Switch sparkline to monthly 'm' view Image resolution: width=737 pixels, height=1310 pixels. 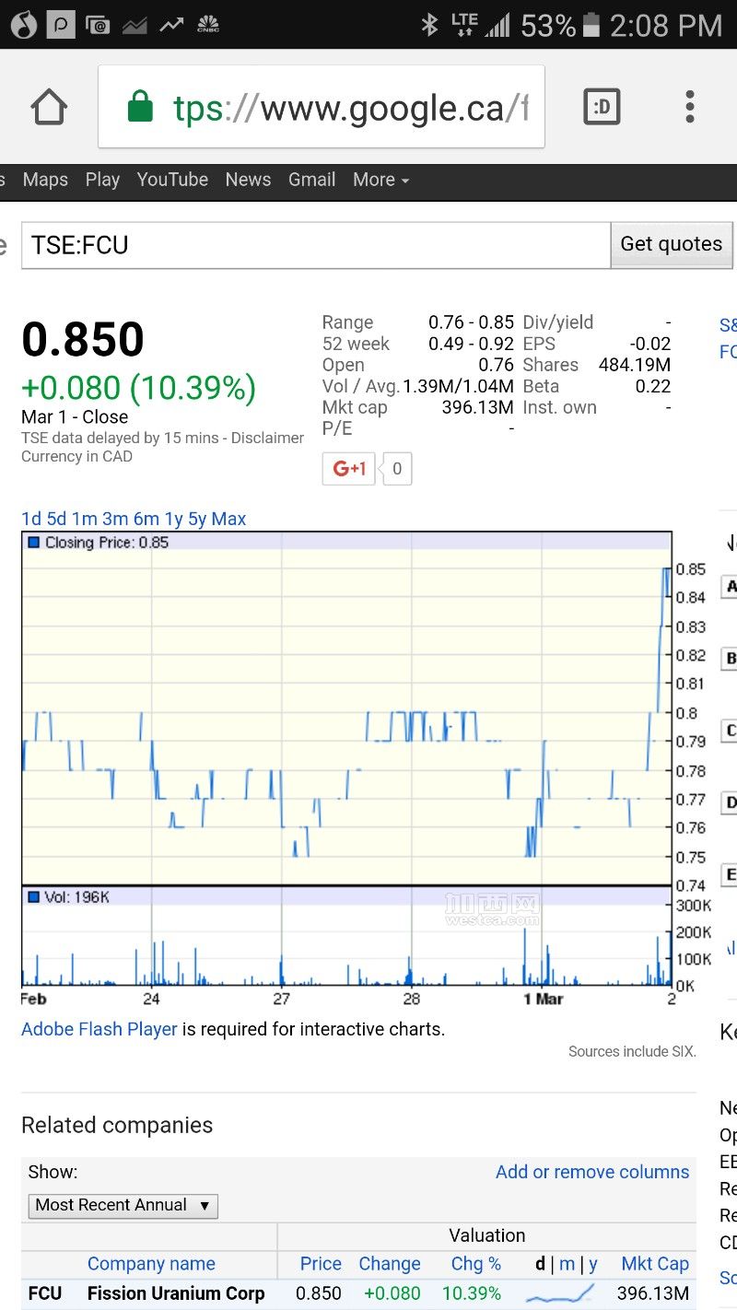click(x=567, y=1264)
